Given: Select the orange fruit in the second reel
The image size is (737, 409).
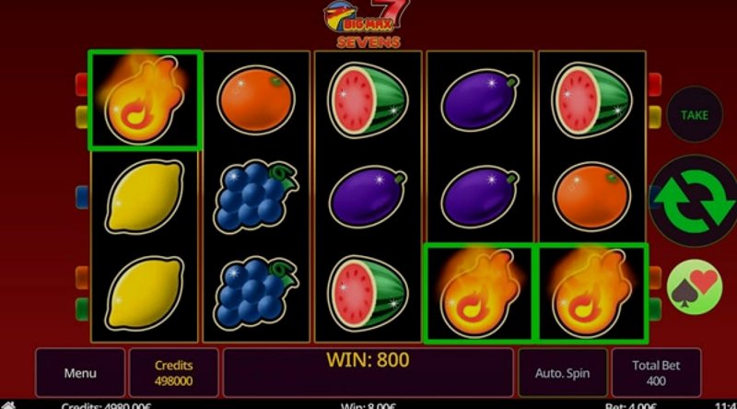Looking at the screenshot, I should 256,99.
